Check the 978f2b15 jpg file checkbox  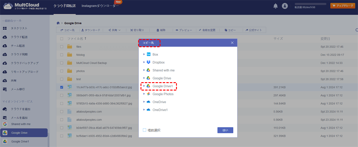pyautogui.click(x=61, y=103)
